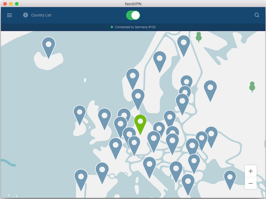
Task: Click the globe icon beside Country List
Action: 26,15
